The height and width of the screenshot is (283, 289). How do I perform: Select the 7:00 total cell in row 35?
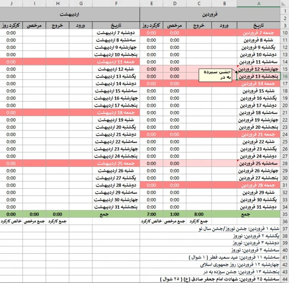point(151,214)
